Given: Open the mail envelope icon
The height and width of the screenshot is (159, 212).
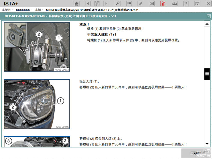Looking at the screenshot, I should (152, 3).
